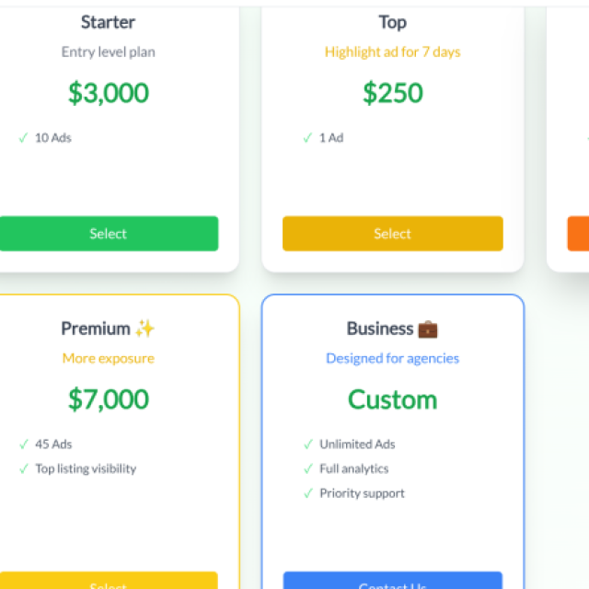Click the yellow Select button for Top plan

[x=393, y=233]
